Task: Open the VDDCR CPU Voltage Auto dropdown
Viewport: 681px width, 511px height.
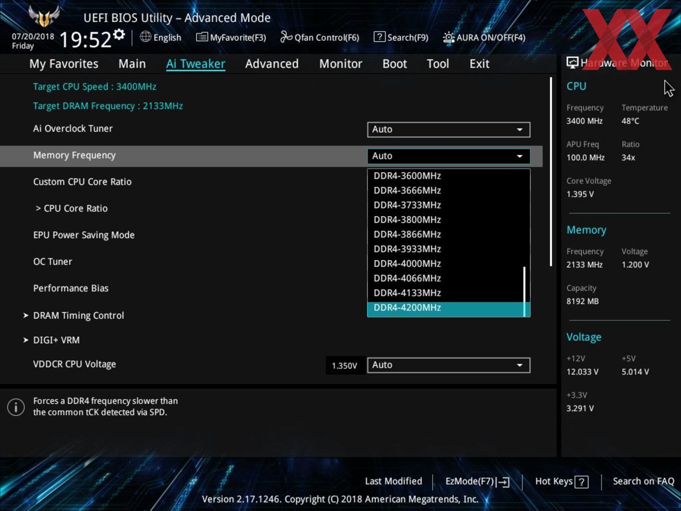Action: click(449, 365)
